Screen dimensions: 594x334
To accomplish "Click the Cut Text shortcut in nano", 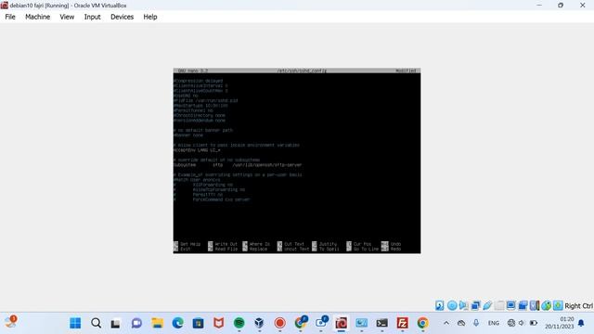I will (291, 244).
